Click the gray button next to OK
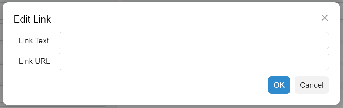This screenshot has height=108, width=343. 312,85
